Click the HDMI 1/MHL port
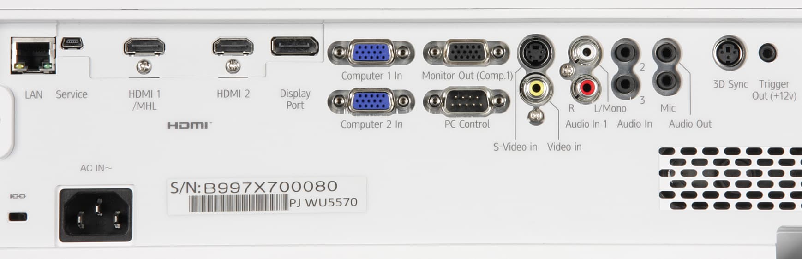Screen dimensions: 802x259 pyautogui.click(x=144, y=47)
